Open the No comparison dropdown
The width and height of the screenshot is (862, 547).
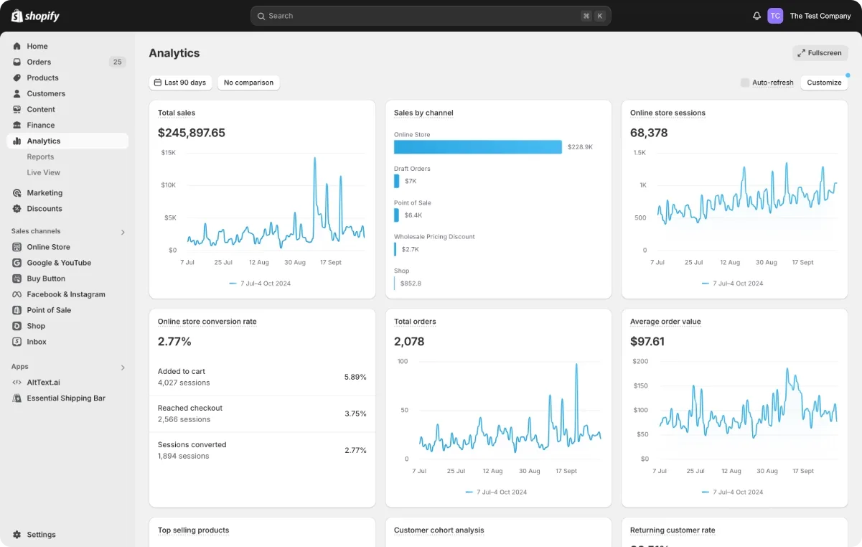[248, 83]
